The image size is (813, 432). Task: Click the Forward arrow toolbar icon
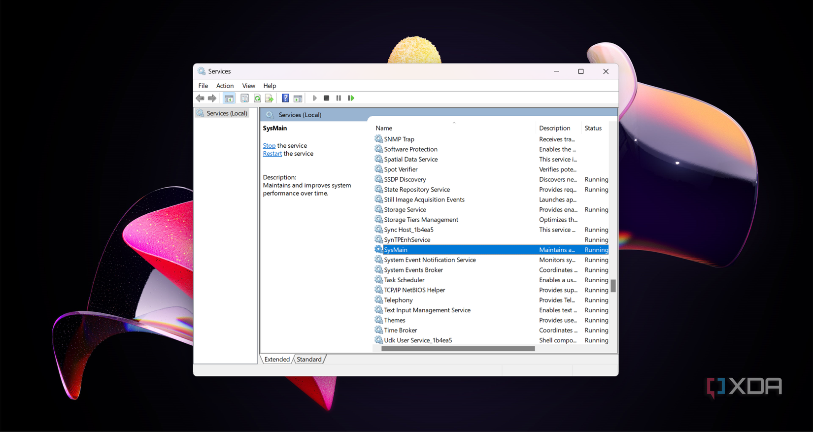[212, 99]
